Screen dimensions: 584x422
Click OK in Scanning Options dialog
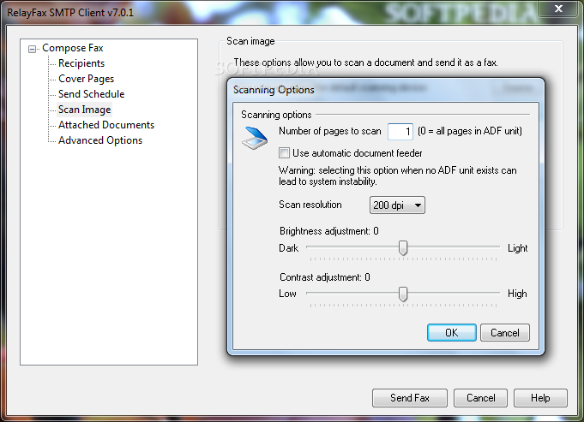(x=452, y=332)
